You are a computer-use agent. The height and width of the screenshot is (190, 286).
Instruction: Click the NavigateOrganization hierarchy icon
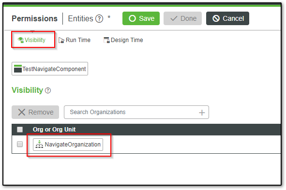(39, 144)
